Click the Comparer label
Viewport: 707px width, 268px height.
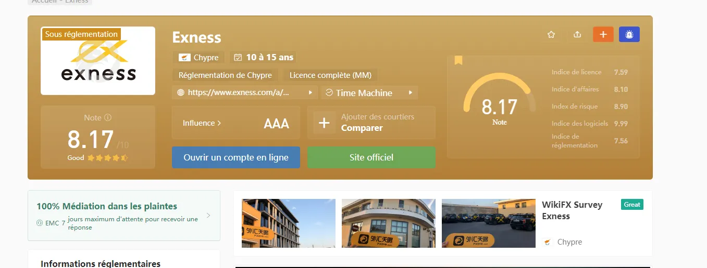pyautogui.click(x=362, y=128)
